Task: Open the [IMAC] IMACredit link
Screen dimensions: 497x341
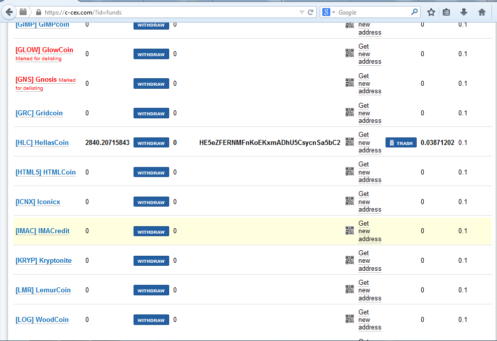Action: (x=43, y=231)
